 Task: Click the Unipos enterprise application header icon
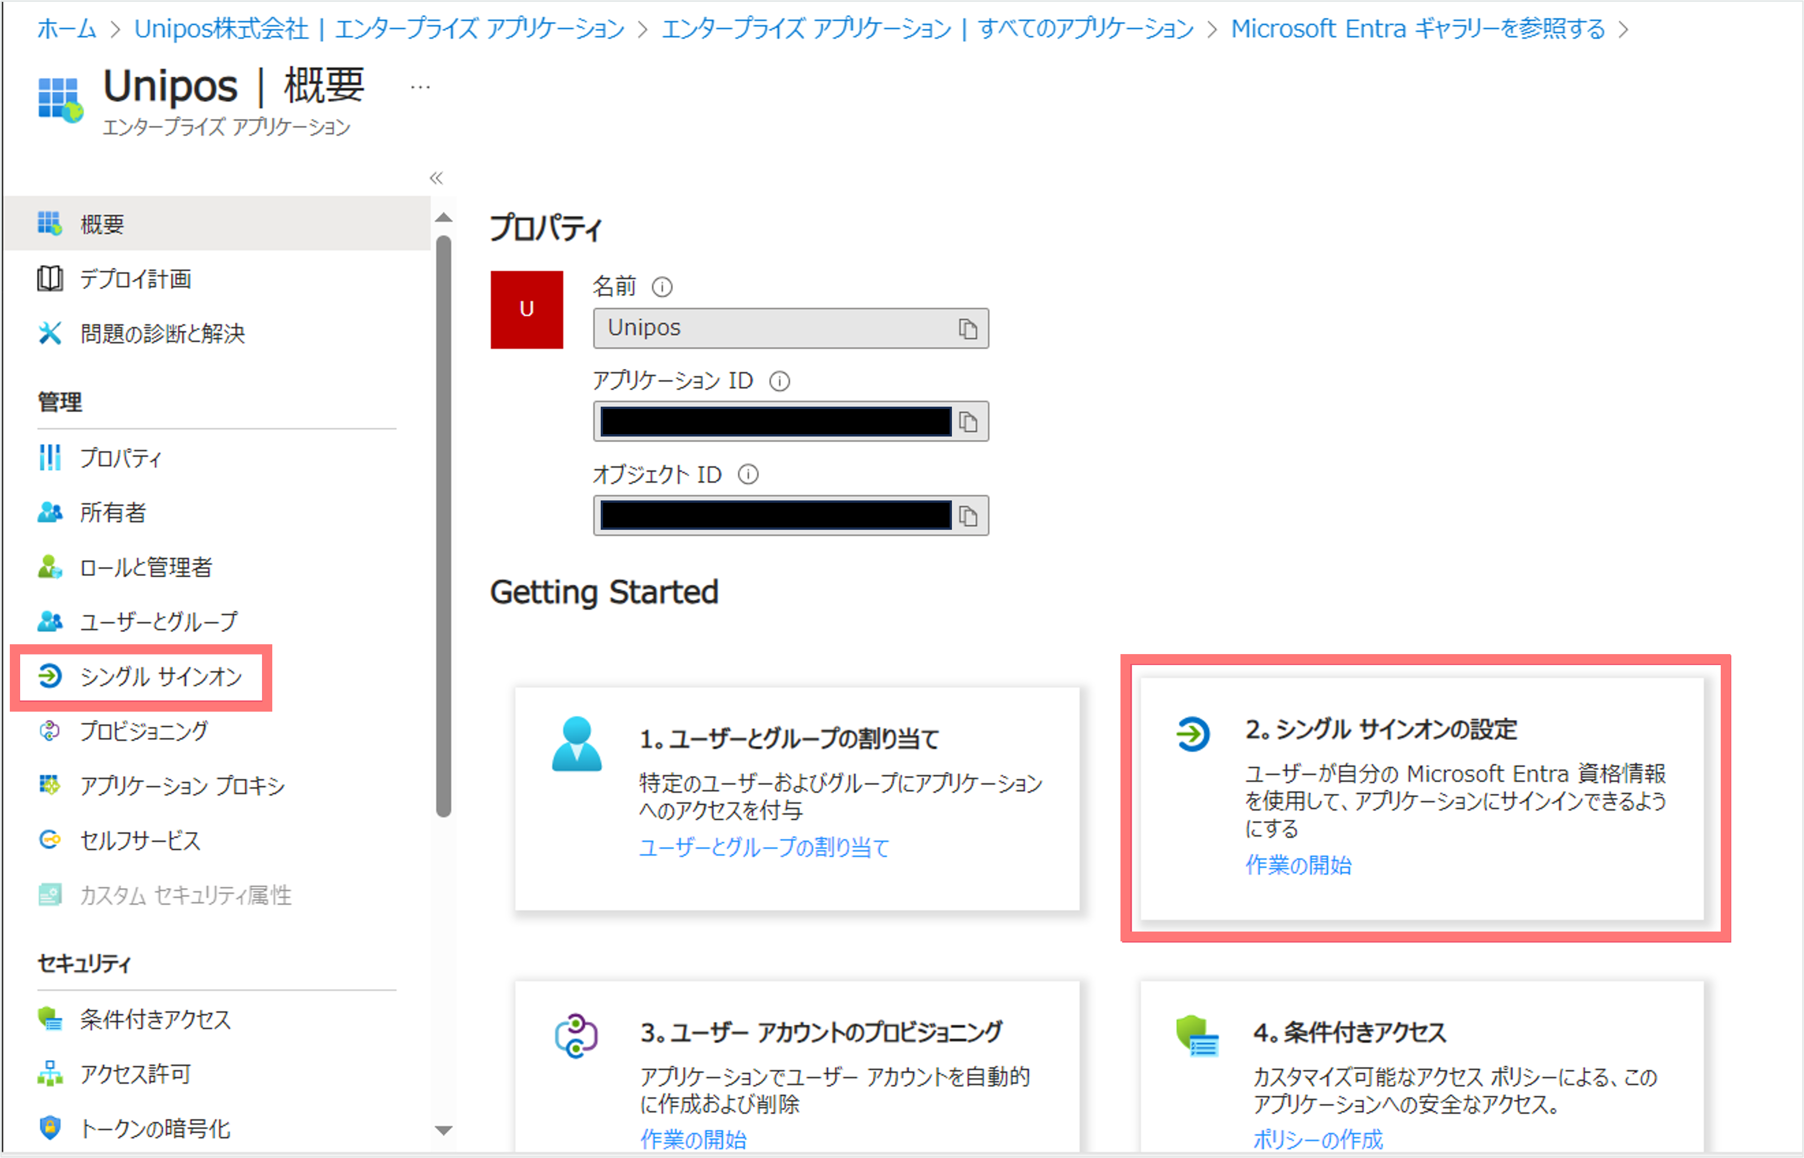tap(60, 100)
